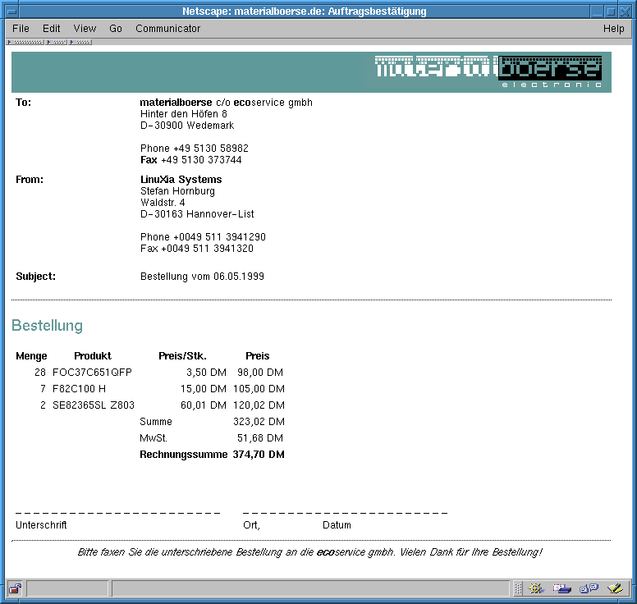This screenshot has height=604, width=637.
Task: Maximize the Netscape window
Action: coord(611,11)
